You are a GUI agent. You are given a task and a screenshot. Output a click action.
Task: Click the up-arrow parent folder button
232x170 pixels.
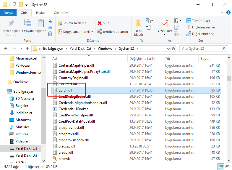pyautogui.click(x=27, y=49)
